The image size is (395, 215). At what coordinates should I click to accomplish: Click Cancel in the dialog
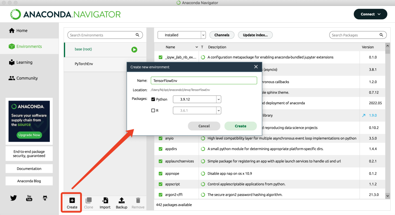(x=204, y=126)
